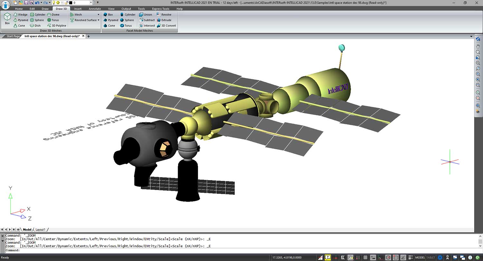Image resolution: width=483 pixels, height=261 pixels.
Task: Select the Extrude tool
Action: [164, 20]
